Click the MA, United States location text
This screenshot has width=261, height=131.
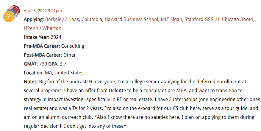(x=64, y=73)
